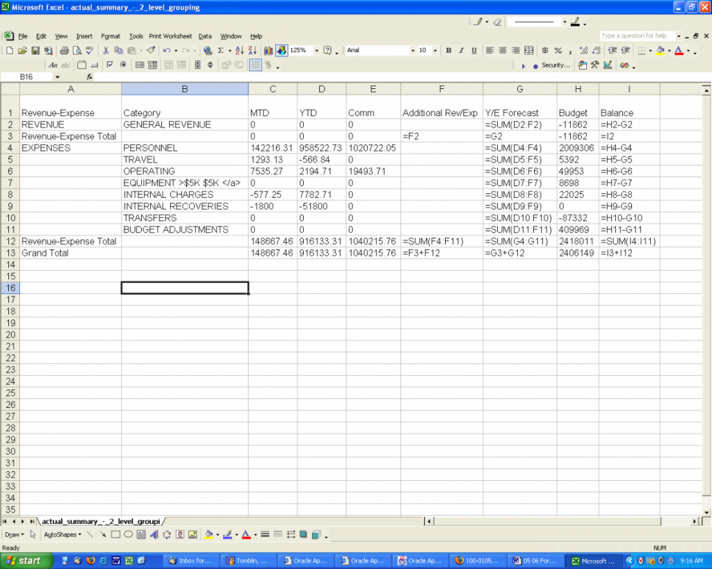The height and width of the screenshot is (569, 712).
Task: Open the Windows Start menu
Action: pos(26,560)
